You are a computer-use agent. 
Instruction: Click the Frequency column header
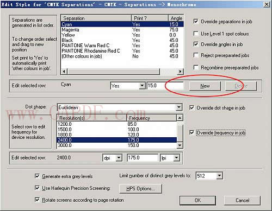(151, 118)
